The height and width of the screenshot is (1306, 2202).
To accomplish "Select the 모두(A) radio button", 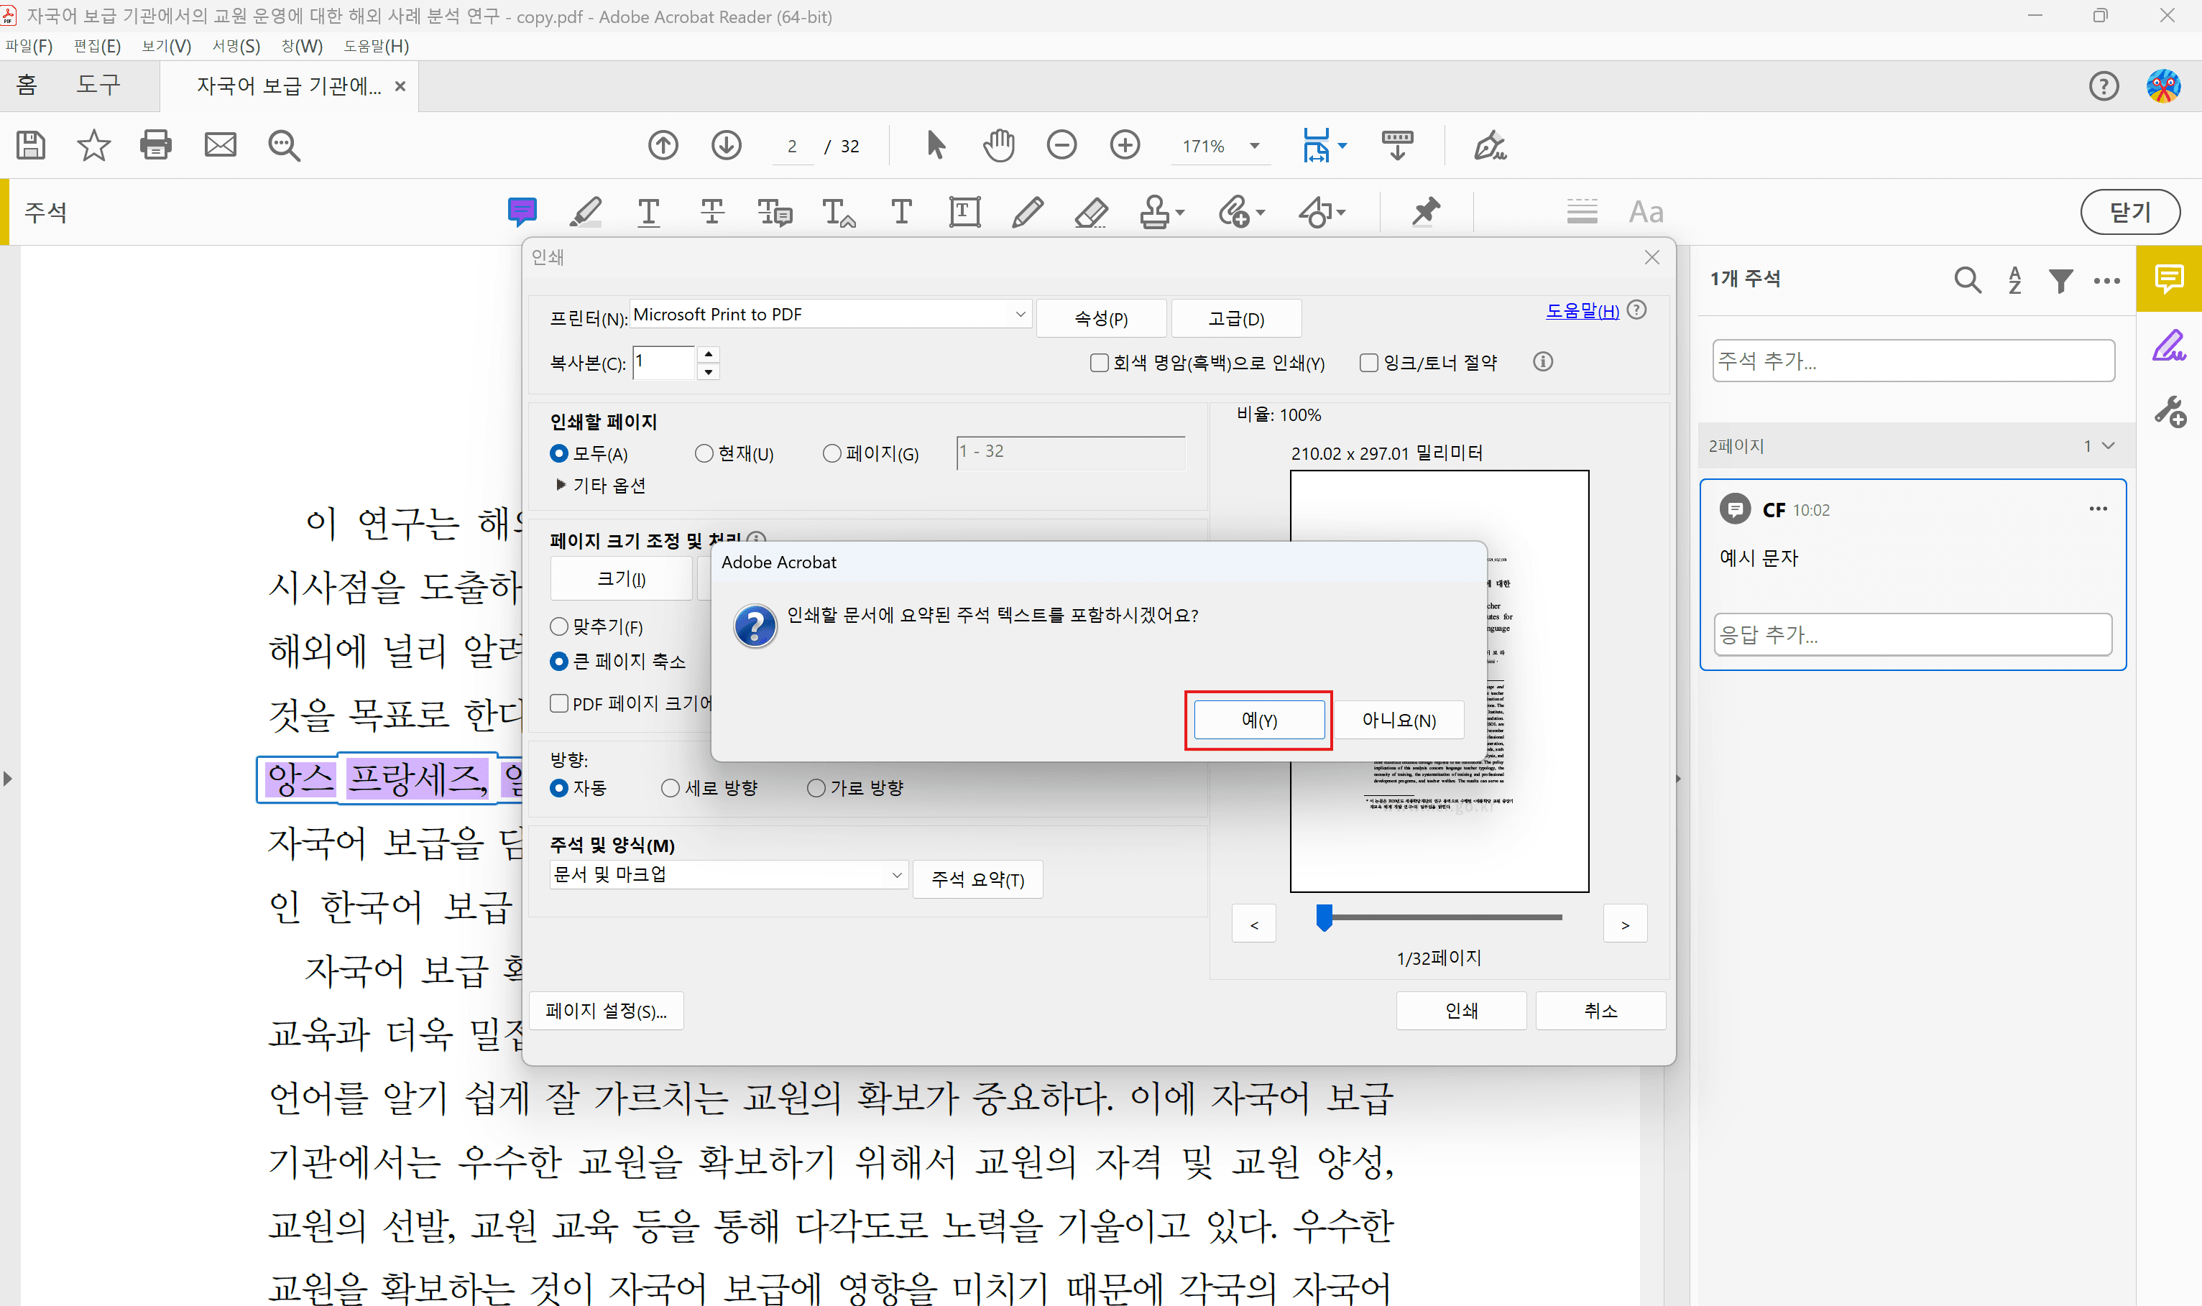I will pos(558,453).
